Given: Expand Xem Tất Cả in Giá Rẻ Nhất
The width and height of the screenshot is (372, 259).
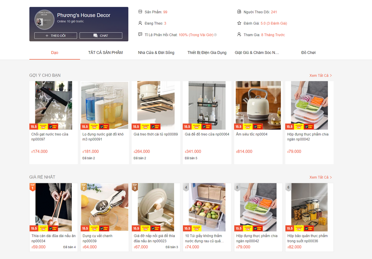Looking at the screenshot, I should tap(321, 177).
